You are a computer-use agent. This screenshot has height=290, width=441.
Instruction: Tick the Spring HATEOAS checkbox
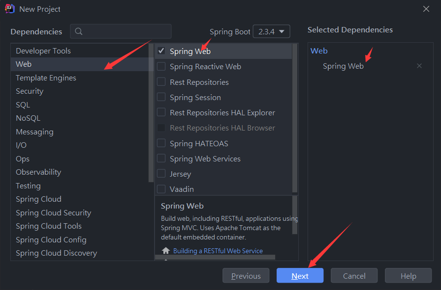pyautogui.click(x=161, y=143)
